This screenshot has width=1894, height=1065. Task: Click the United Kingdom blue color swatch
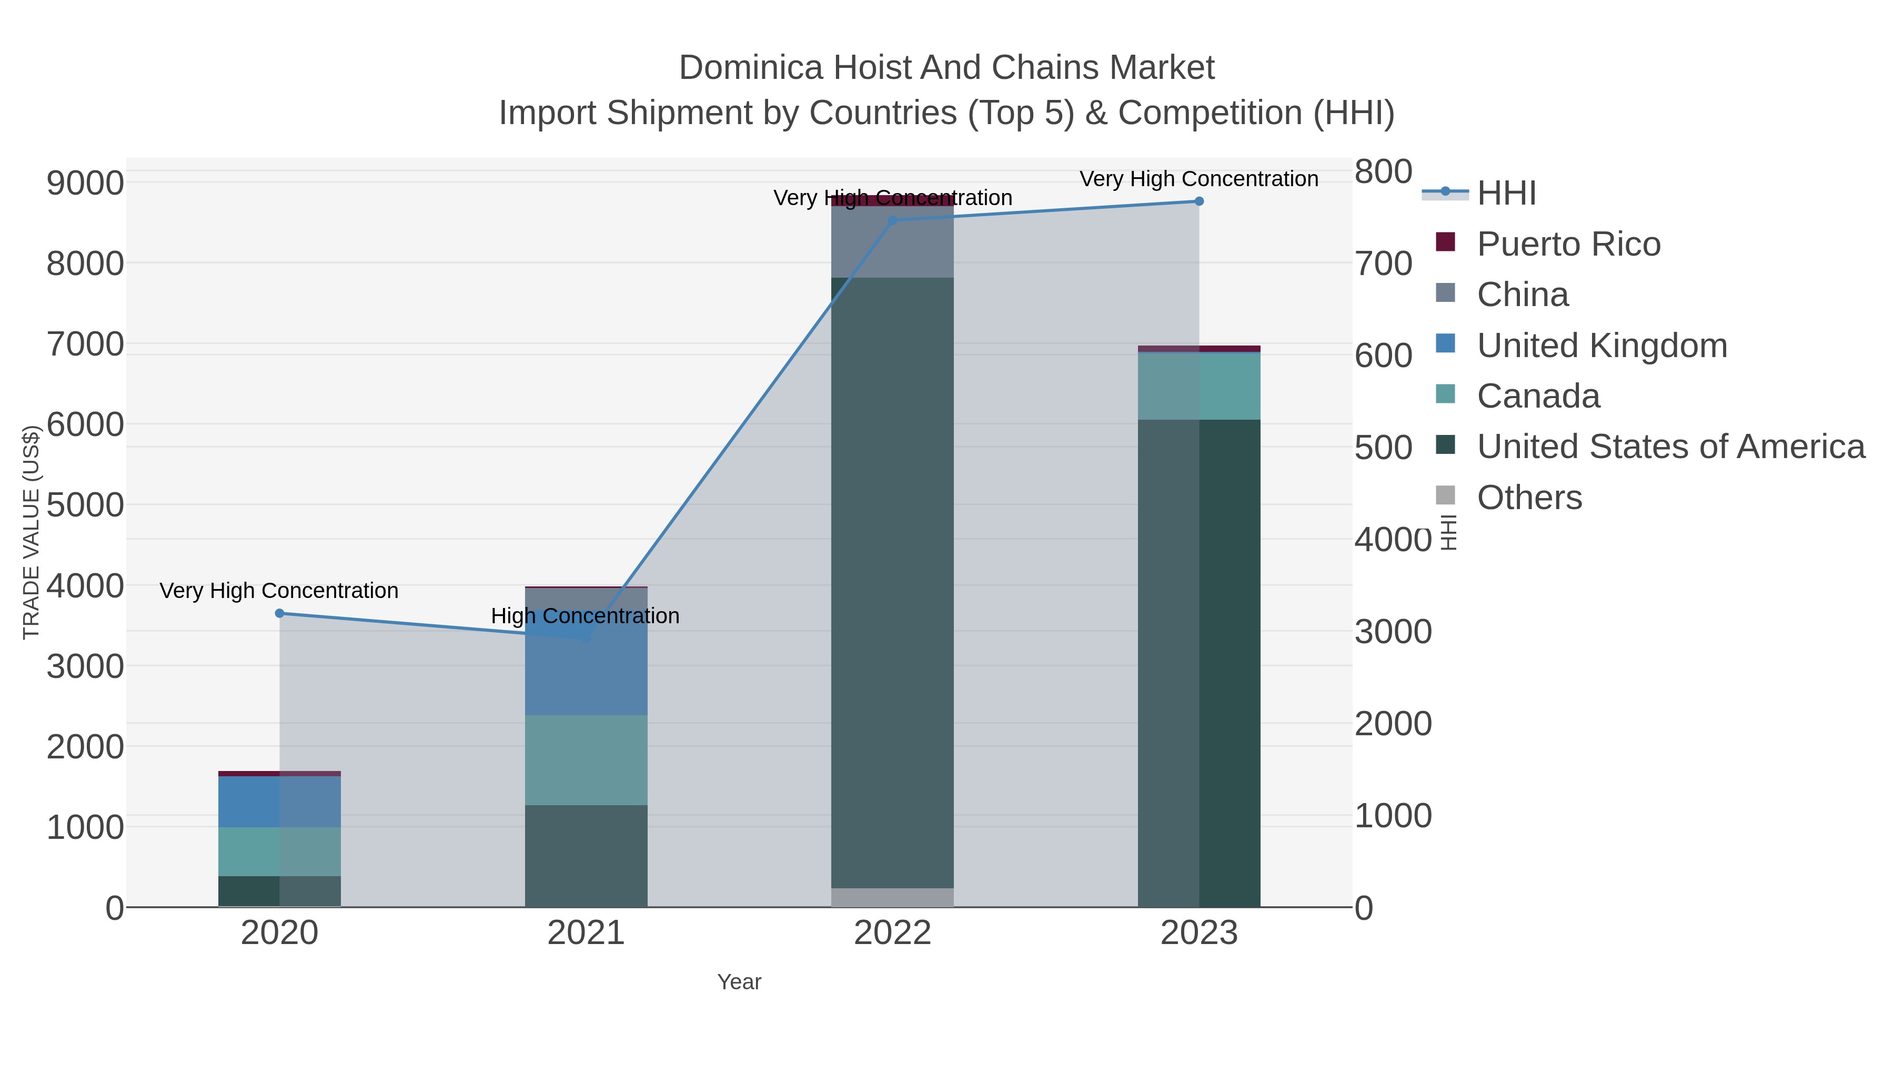[x=1446, y=343]
